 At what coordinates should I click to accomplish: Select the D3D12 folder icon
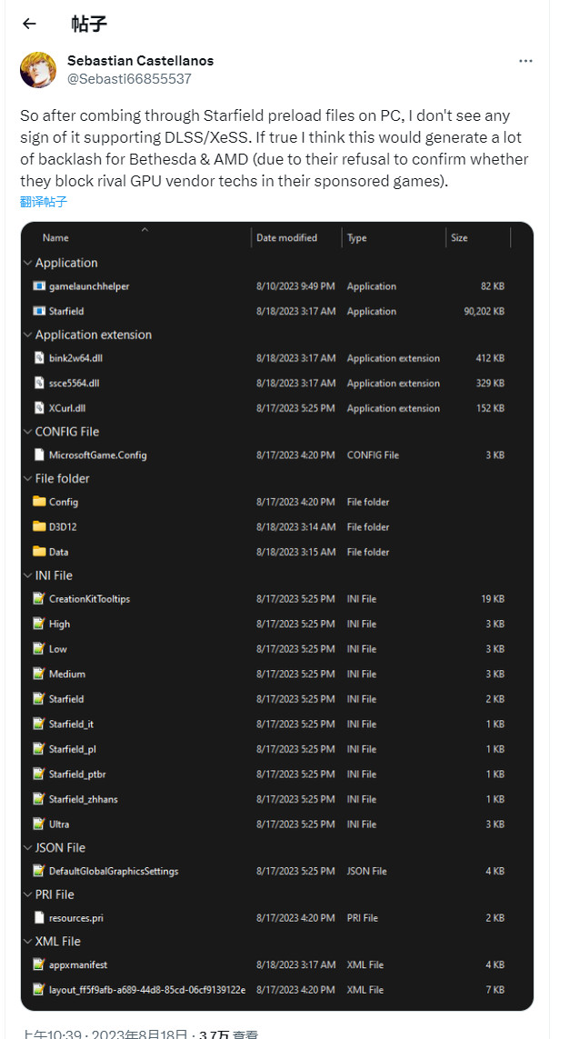[x=39, y=526]
